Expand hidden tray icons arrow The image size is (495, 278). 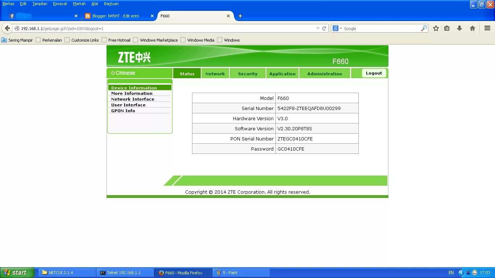(461, 273)
